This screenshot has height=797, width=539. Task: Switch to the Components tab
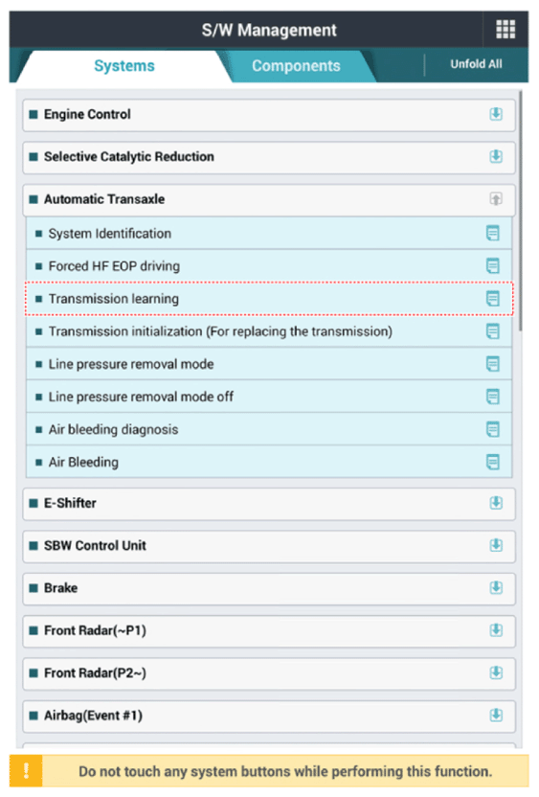pos(296,65)
